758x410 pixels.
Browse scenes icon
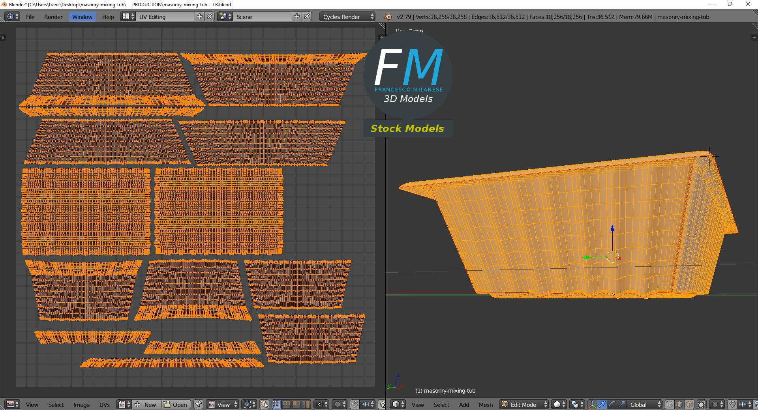pos(225,17)
